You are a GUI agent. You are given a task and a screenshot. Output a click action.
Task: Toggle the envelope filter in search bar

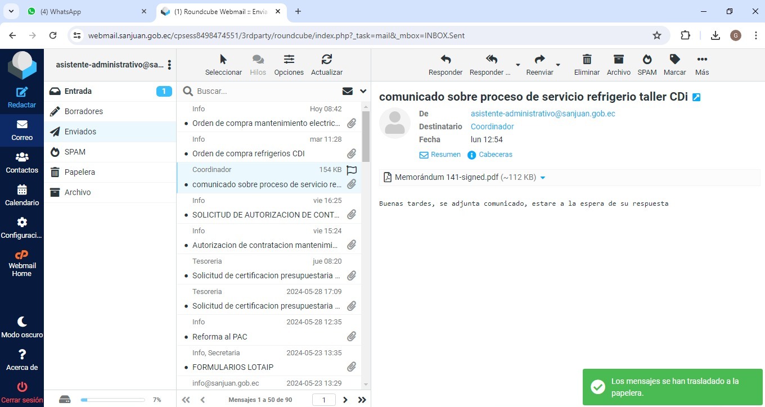pos(348,91)
